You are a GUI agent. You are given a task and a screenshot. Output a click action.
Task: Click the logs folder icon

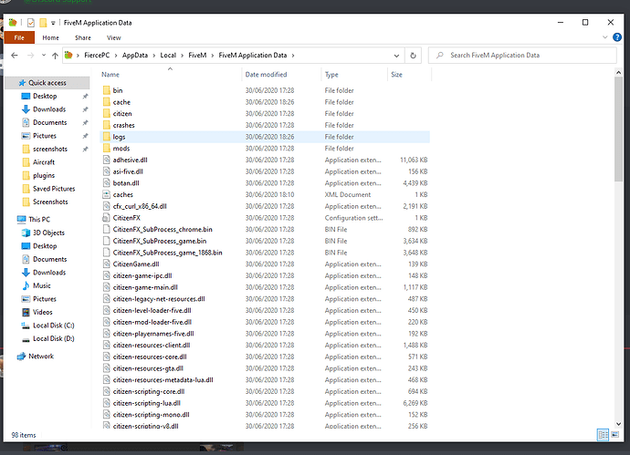pos(107,137)
